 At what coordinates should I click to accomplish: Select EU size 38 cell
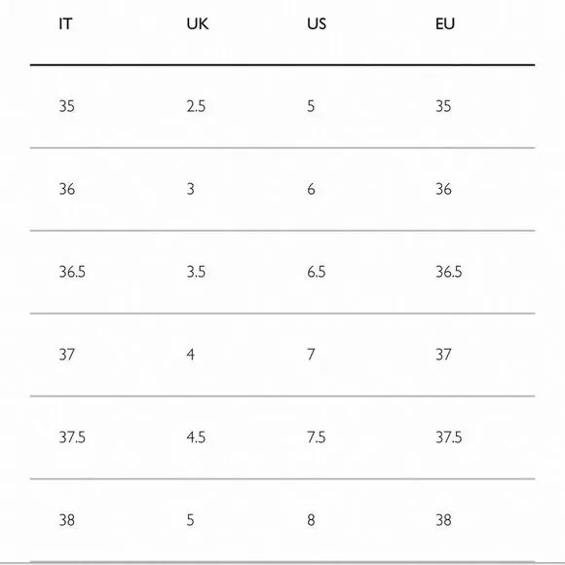pyautogui.click(x=443, y=520)
